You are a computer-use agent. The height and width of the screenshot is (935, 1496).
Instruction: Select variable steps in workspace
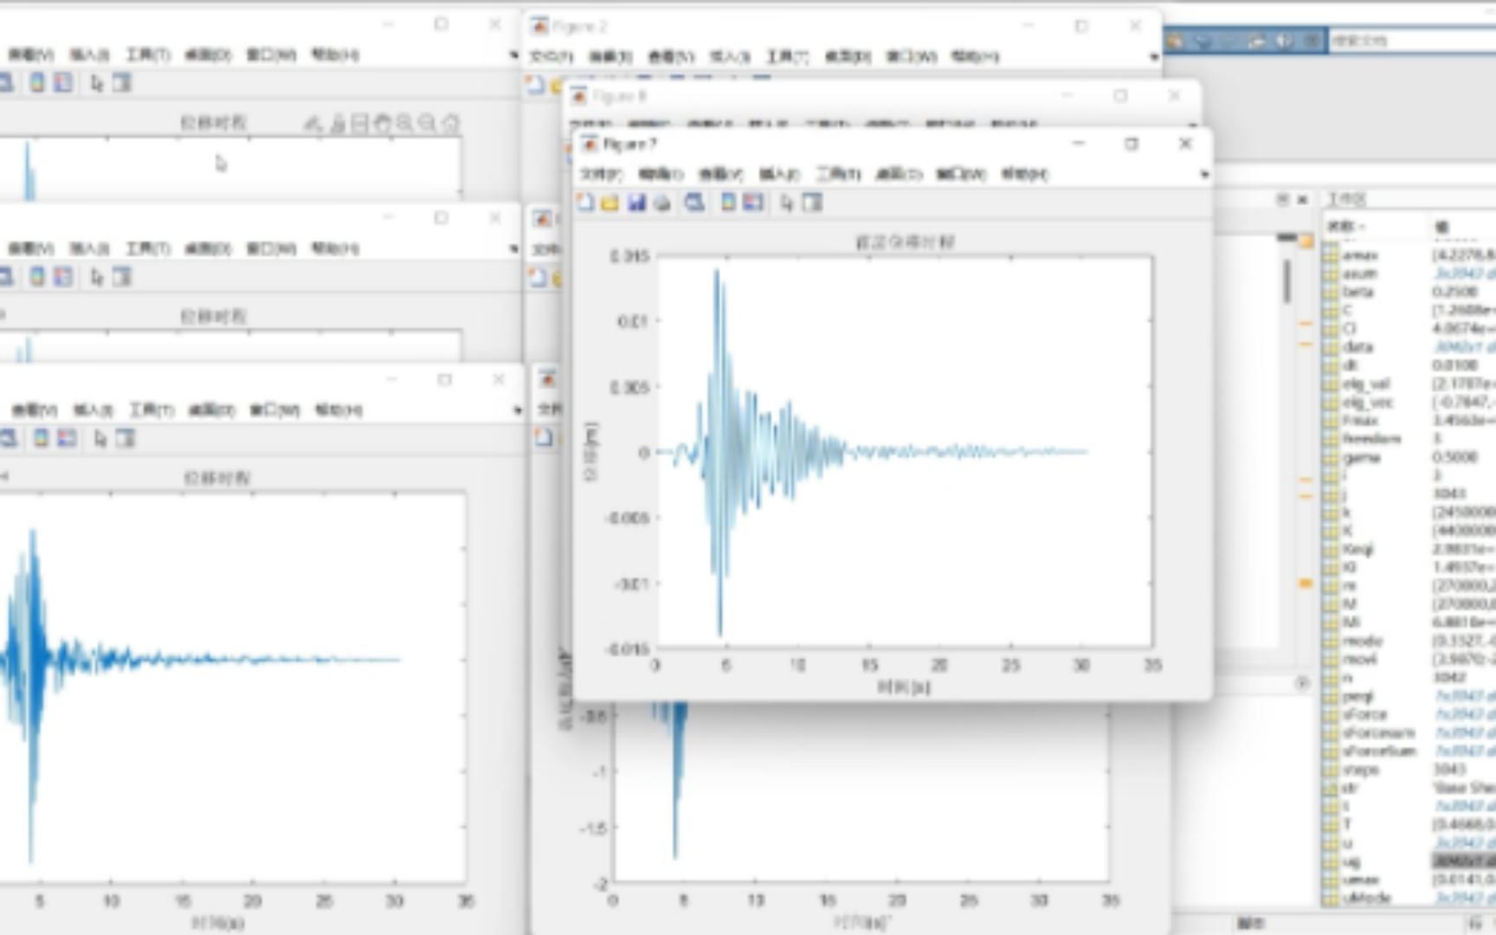click(x=1362, y=770)
